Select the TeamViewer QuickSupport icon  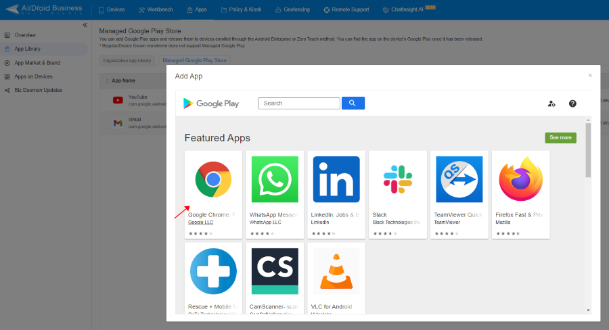[459, 179]
